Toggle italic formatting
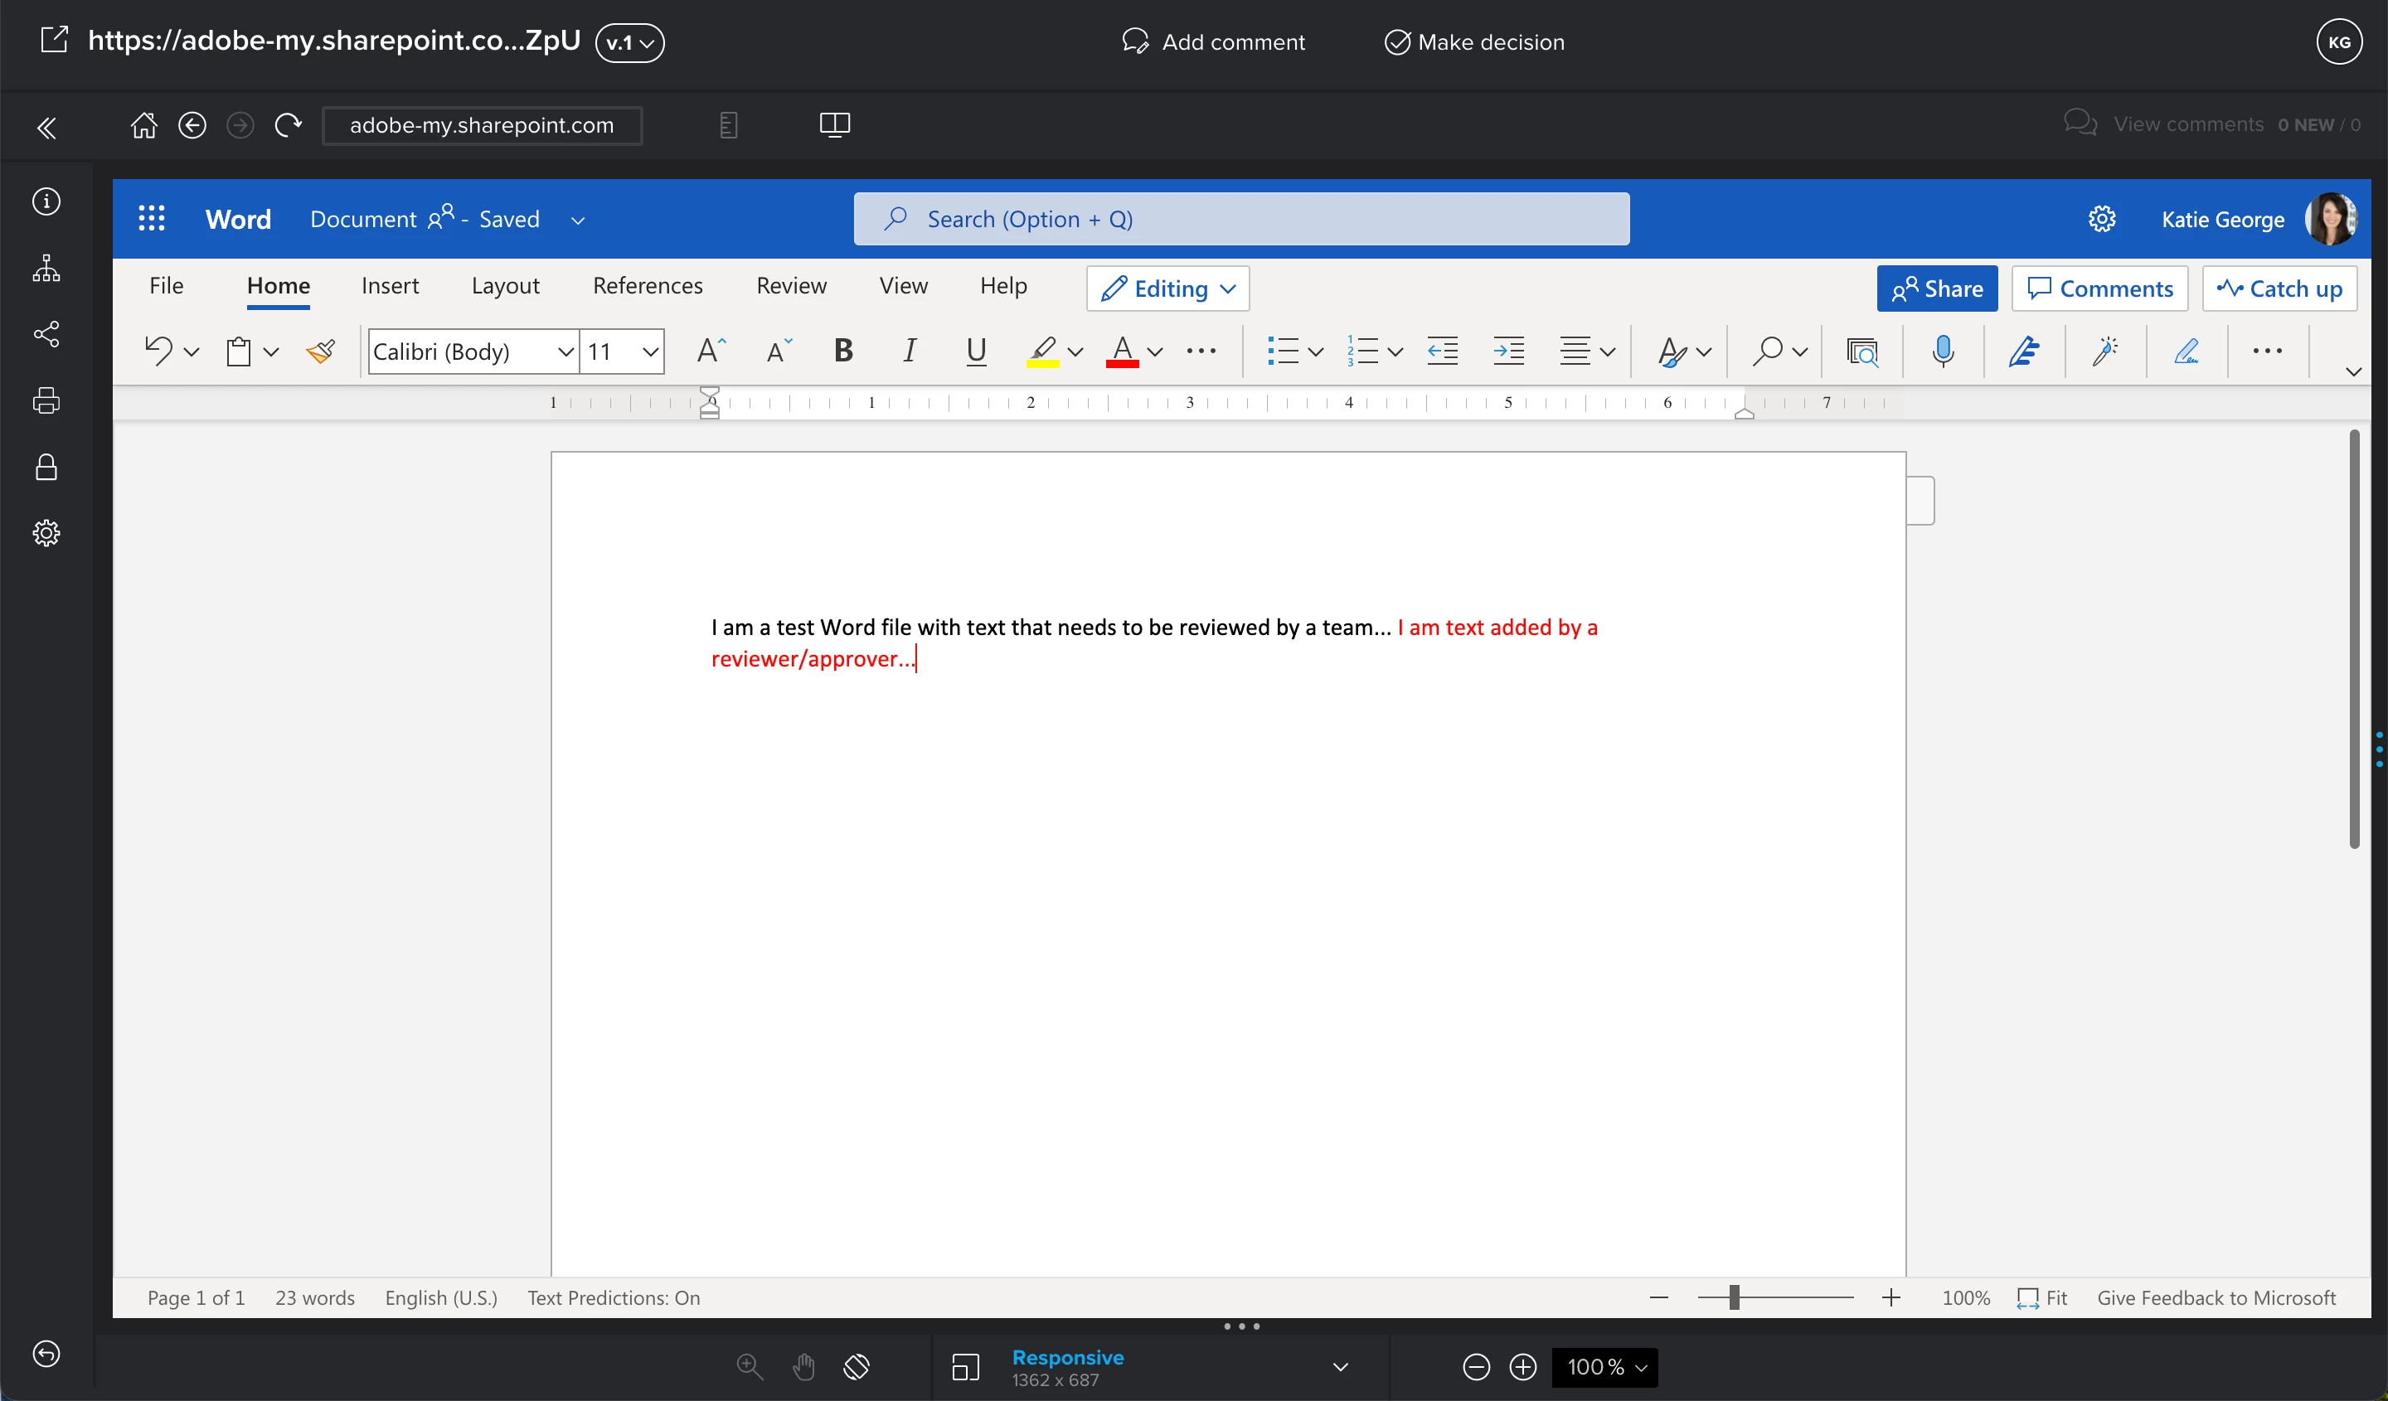2388x1401 pixels. 909,351
